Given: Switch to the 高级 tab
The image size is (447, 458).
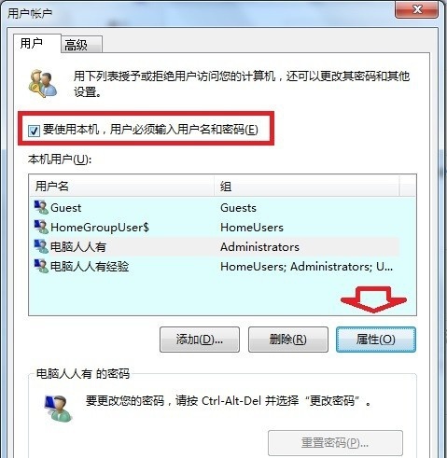Looking at the screenshot, I should (x=81, y=45).
